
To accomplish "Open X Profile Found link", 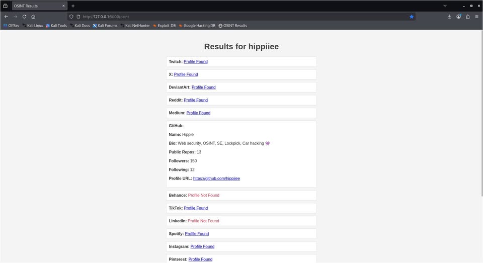I will [186, 74].
